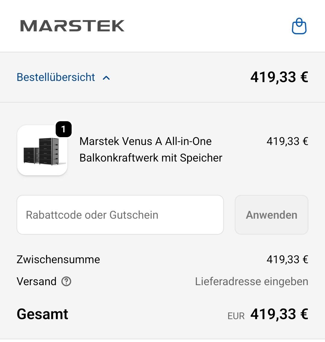325x342 pixels.
Task: Click the Marstek Venus A product thumbnail
Action: (42, 150)
